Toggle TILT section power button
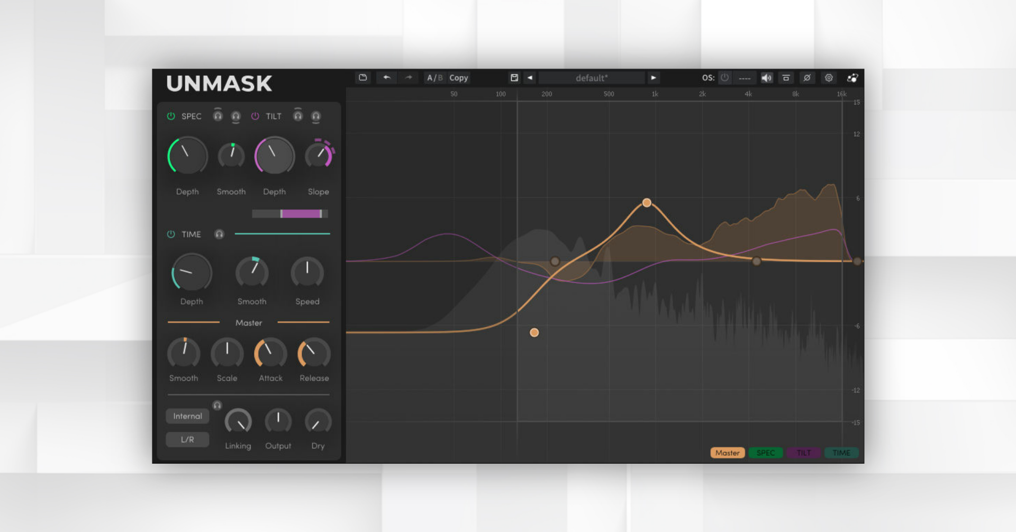Image resolution: width=1016 pixels, height=532 pixels. (255, 116)
